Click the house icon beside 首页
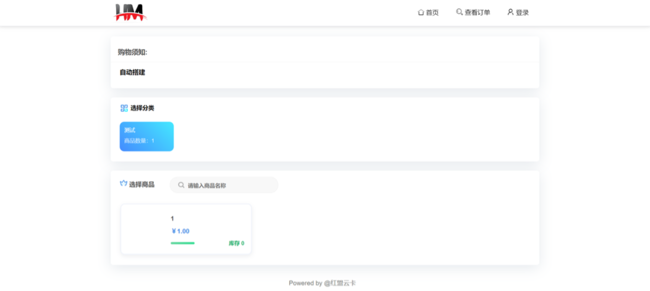650x291 pixels. pyautogui.click(x=421, y=12)
